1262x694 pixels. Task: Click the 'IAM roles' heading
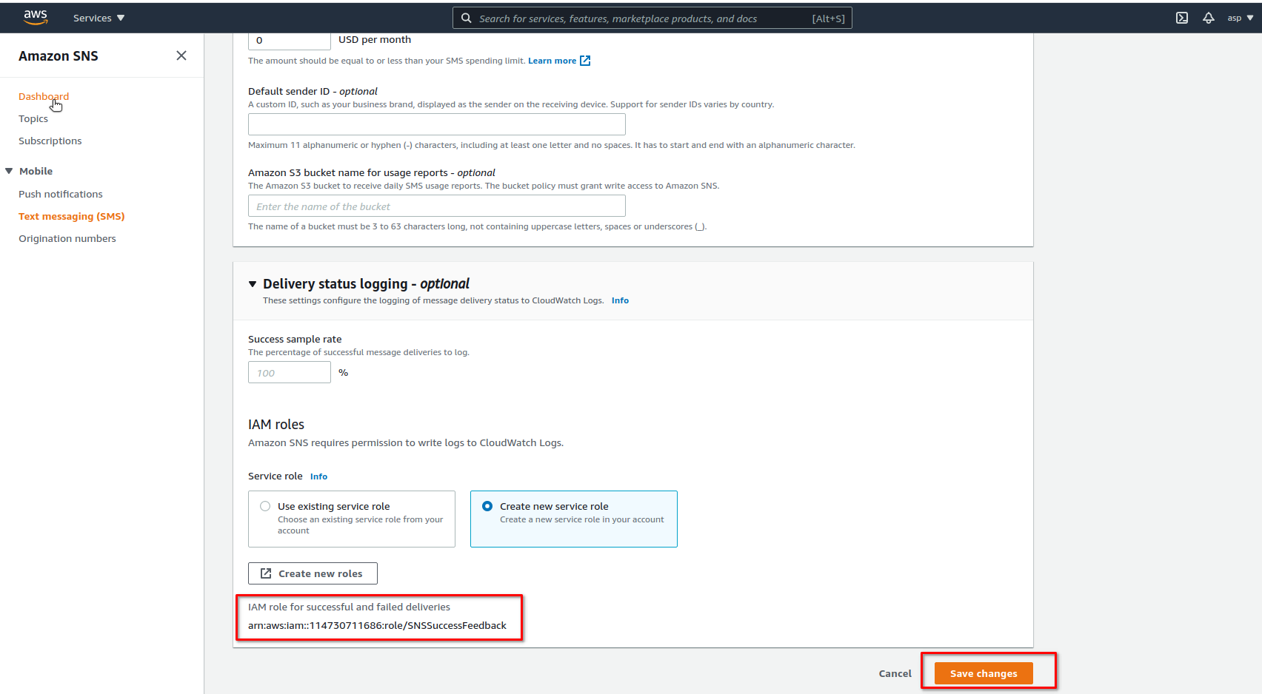[x=276, y=425]
